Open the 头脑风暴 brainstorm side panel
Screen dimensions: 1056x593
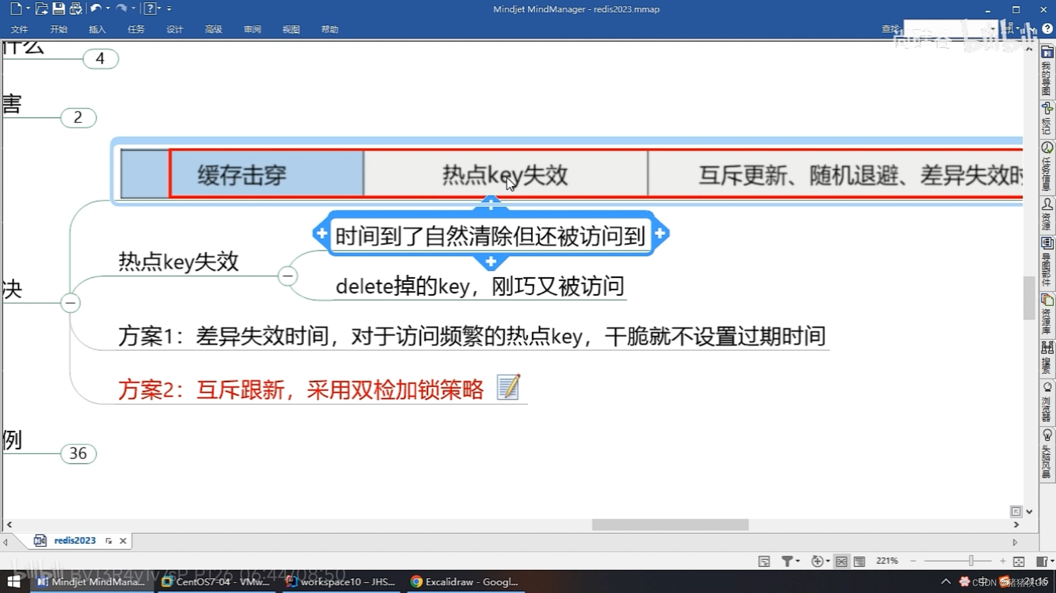click(1047, 454)
